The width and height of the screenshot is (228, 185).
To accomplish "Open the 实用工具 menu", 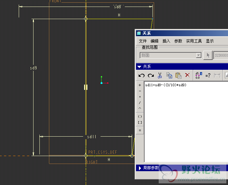I will [x=194, y=41].
